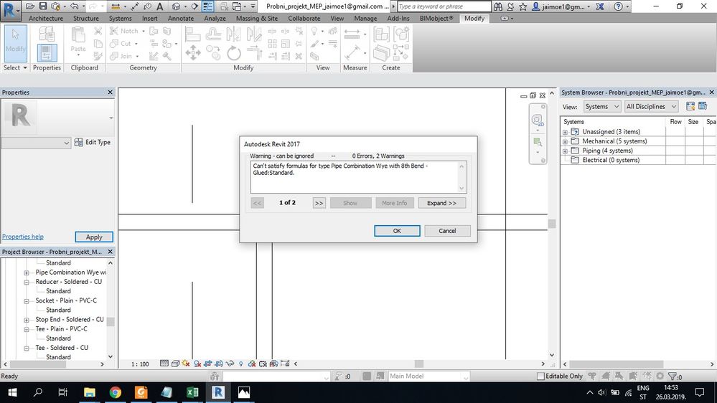Open the Help question mark icon
The width and height of the screenshot is (717, 403).
pos(618,6)
